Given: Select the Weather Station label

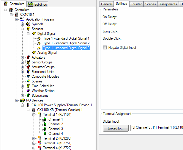Looking at the screenshot, I should 43,91.
